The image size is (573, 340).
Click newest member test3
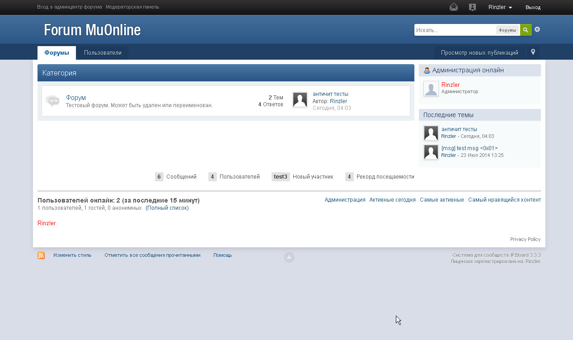pyautogui.click(x=281, y=177)
